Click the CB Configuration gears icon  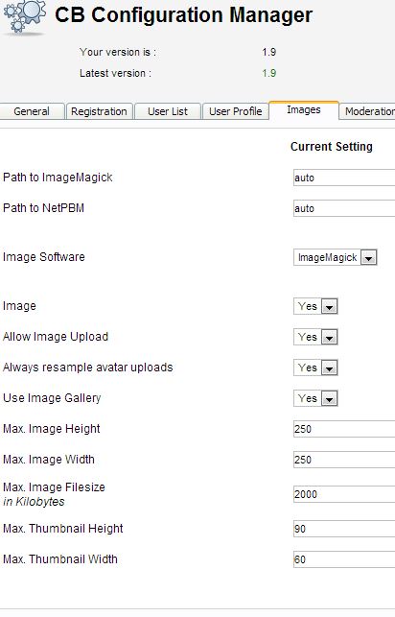pyautogui.click(x=24, y=17)
